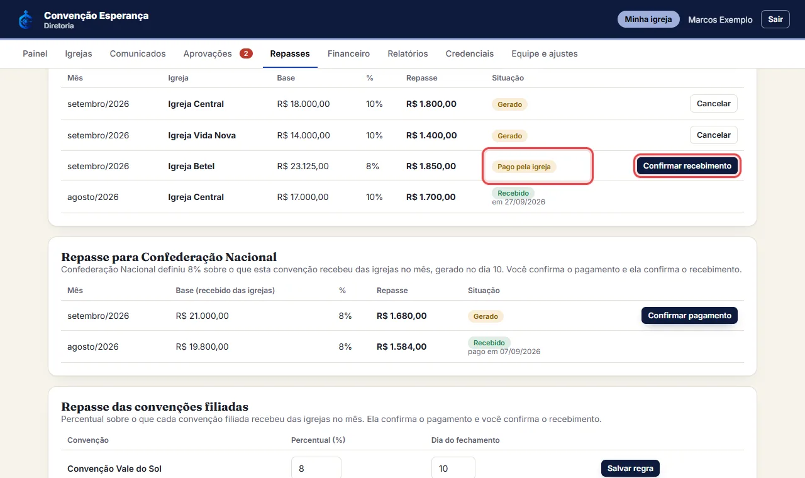Cancel the Igreja Central setembro repasse
Image resolution: width=805 pixels, height=478 pixels.
[714, 104]
